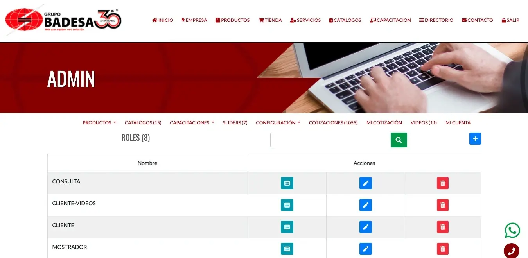Edit the CLIENTE-VIDEOS role
Viewport: 528px width, 258px height.
coord(365,205)
